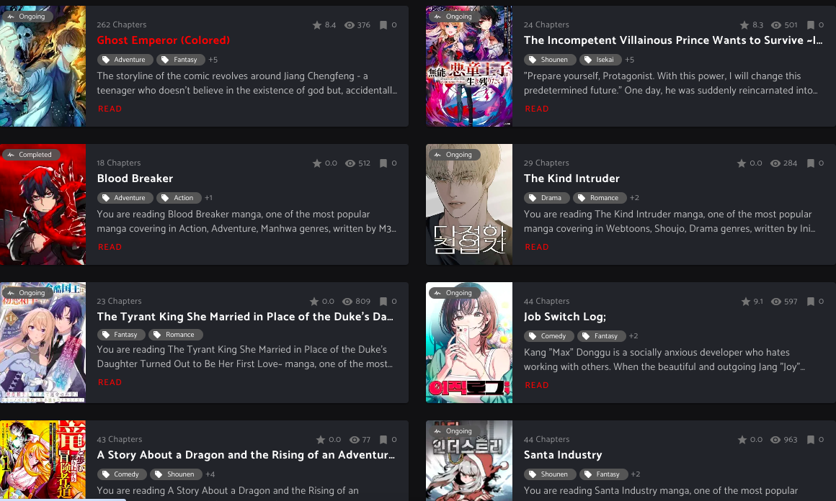Click READ under The Tyrant King manga
Screen dimensions: 836x501
point(110,382)
